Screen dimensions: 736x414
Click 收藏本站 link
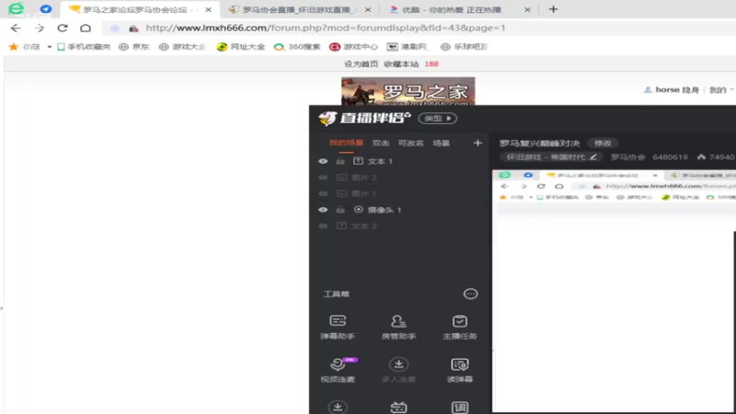401,63
